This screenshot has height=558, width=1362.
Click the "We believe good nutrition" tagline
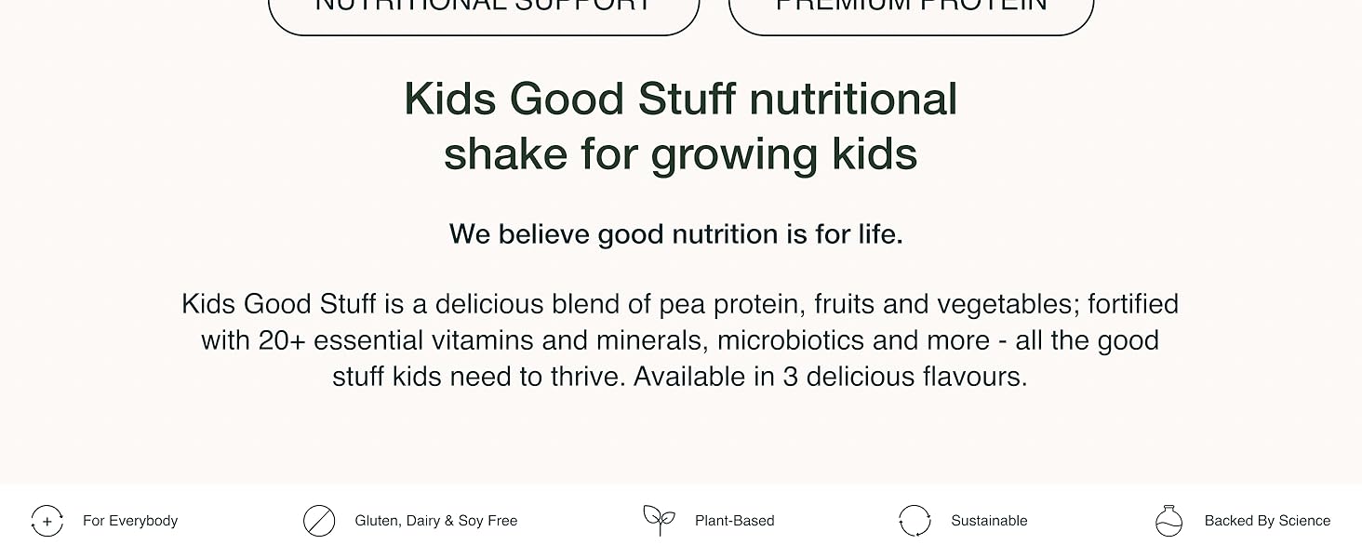click(675, 234)
